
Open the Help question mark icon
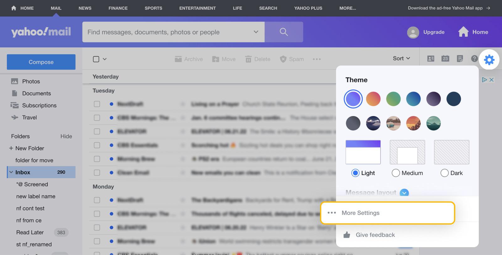[474, 59]
